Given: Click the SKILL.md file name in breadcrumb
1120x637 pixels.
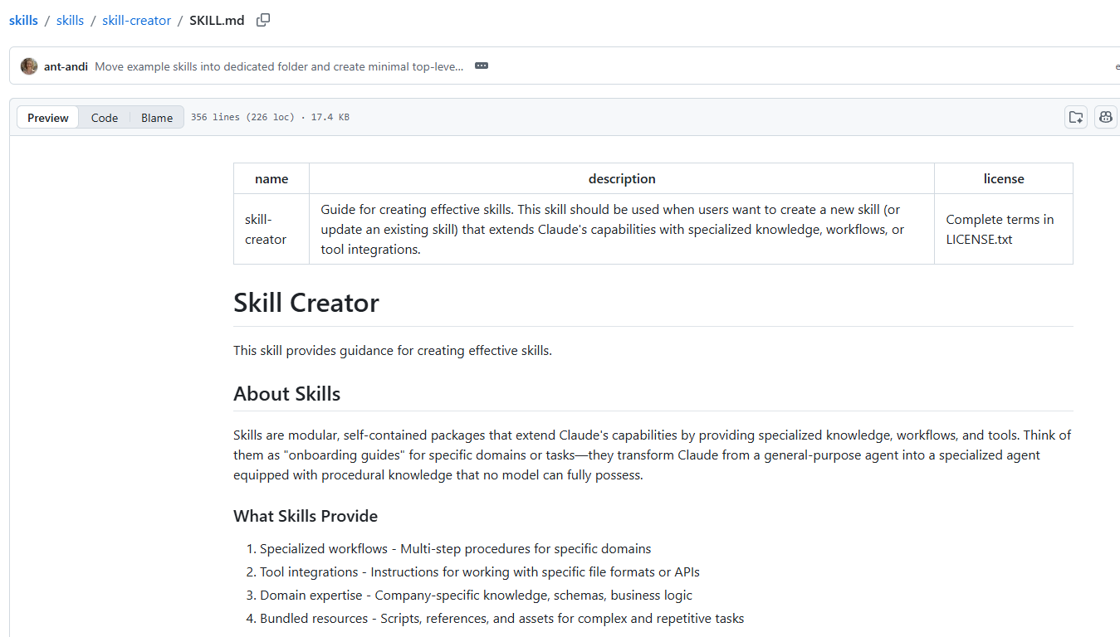Looking at the screenshot, I should (217, 21).
